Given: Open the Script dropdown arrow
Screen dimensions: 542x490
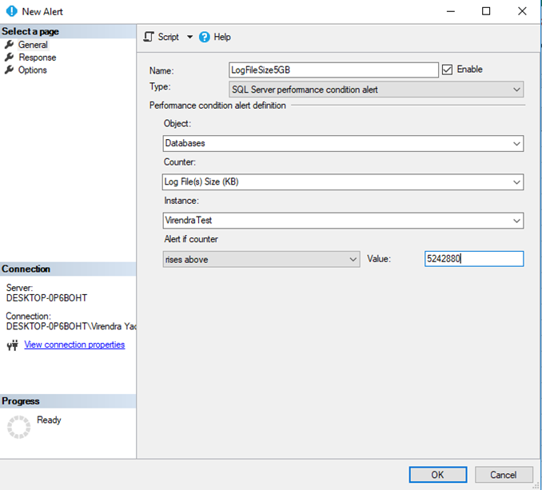Looking at the screenshot, I should (x=189, y=37).
